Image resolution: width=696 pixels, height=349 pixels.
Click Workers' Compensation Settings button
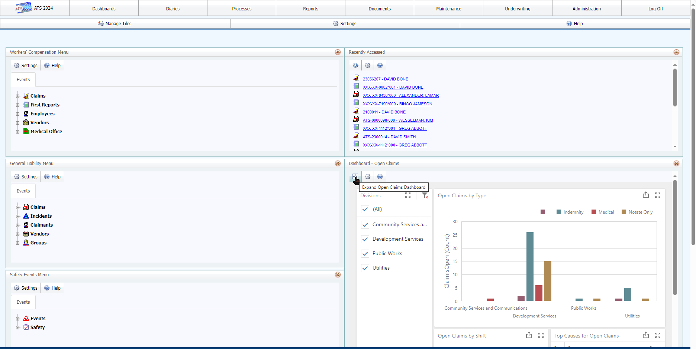26,65
